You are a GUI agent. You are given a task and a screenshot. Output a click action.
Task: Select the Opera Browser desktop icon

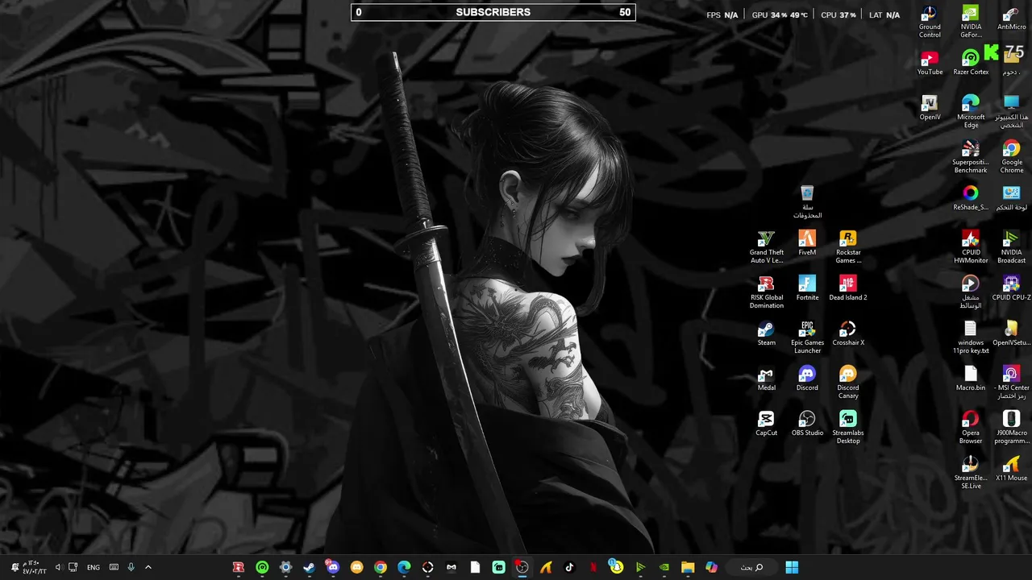click(x=971, y=428)
